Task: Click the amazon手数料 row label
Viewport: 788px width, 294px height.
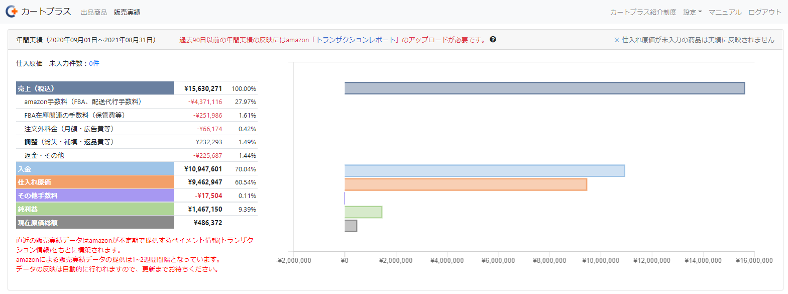Action: 83,102
